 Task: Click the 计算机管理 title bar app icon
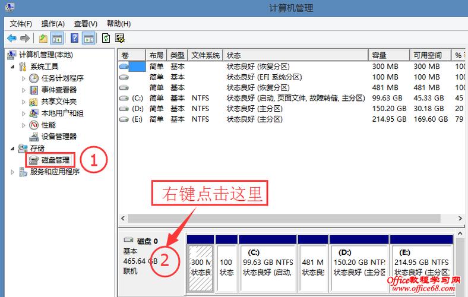click(10, 7)
